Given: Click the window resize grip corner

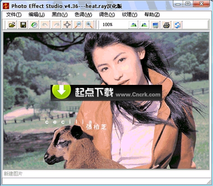Looking at the screenshot, I should [209, 182].
